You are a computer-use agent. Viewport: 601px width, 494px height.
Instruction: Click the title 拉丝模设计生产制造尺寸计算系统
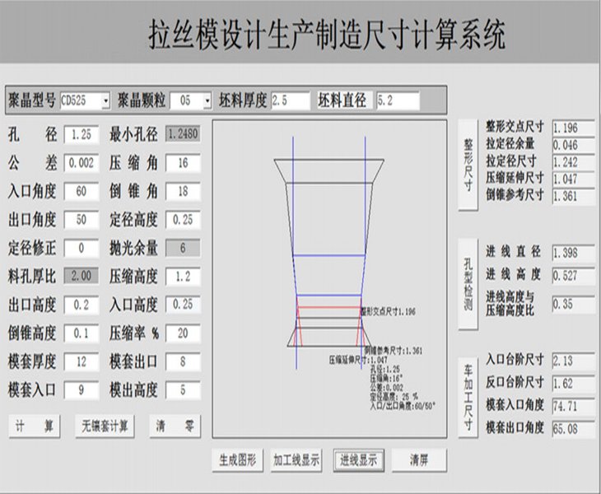[327, 35]
